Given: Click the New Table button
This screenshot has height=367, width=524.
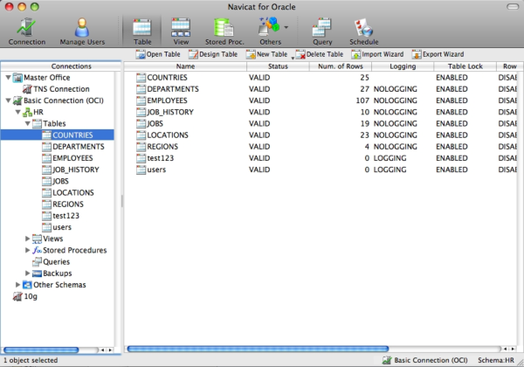Looking at the screenshot, I should (266, 54).
